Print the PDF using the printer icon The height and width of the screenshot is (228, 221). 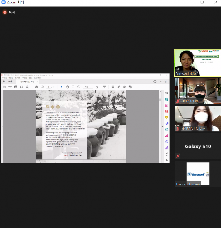[16, 87]
